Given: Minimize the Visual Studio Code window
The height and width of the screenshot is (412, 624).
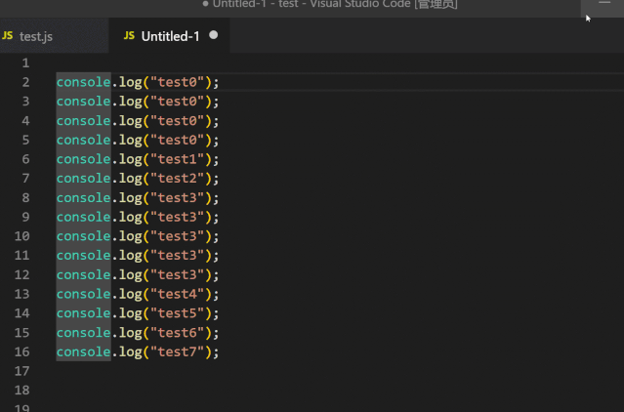Looking at the screenshot, I should pos(604,4).
